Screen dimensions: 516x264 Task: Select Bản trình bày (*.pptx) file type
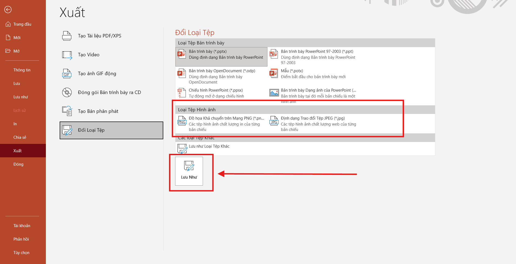(221, 57)
